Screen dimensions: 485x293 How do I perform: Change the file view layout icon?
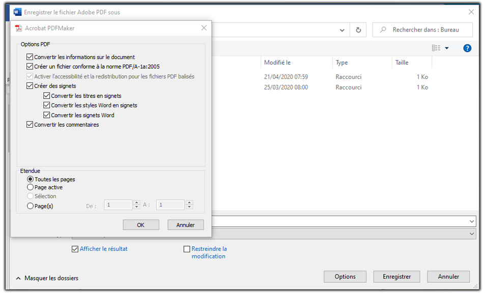click(x=435, y=48)
